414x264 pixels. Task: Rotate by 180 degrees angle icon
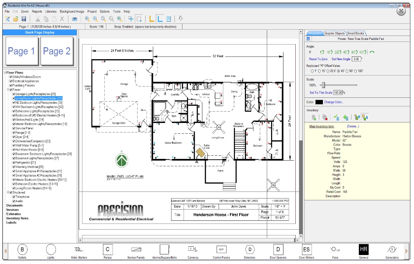tap(363, 52)
